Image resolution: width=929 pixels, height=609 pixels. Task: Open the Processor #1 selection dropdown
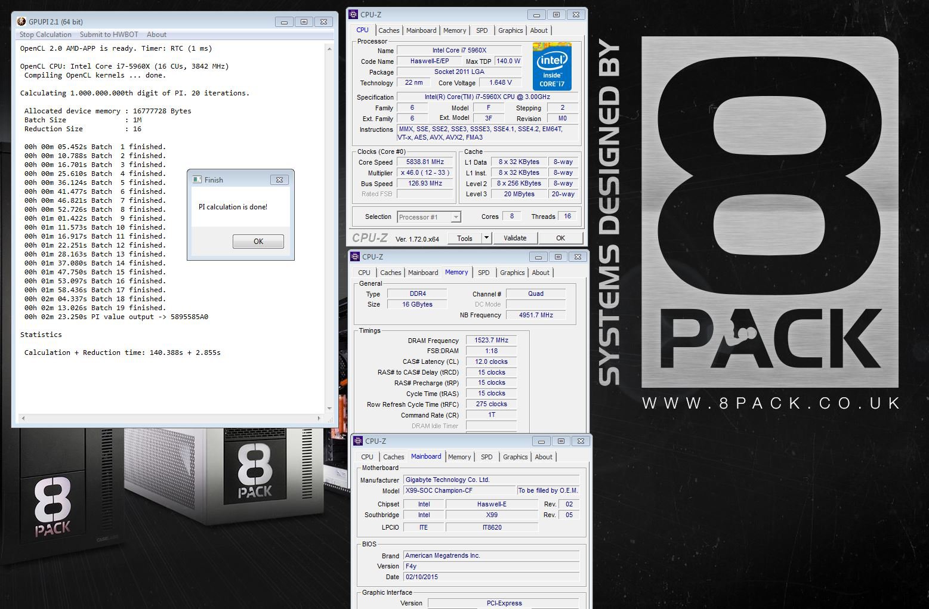(429, 217)
